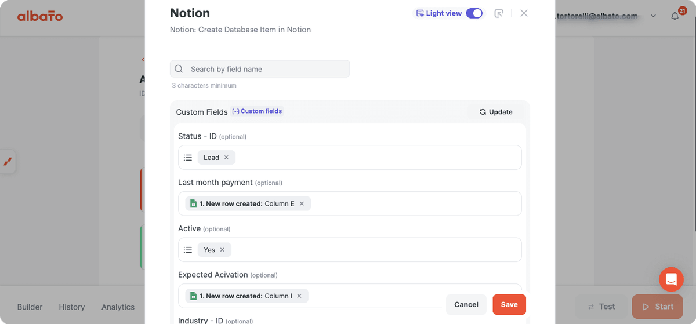Screen dimensions: 696x324
Task: Open list icon in Active field
Action: pos(188,250)
